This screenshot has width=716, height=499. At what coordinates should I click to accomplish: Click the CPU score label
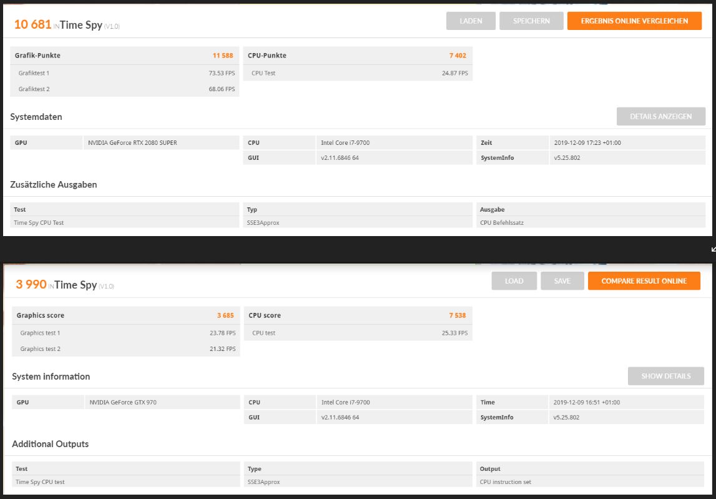click(x=265, y=315)
